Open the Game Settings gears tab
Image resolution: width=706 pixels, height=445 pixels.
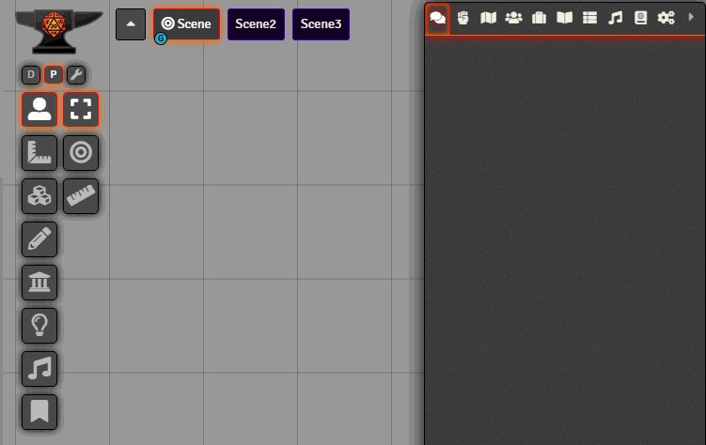(x=666, y=18)
